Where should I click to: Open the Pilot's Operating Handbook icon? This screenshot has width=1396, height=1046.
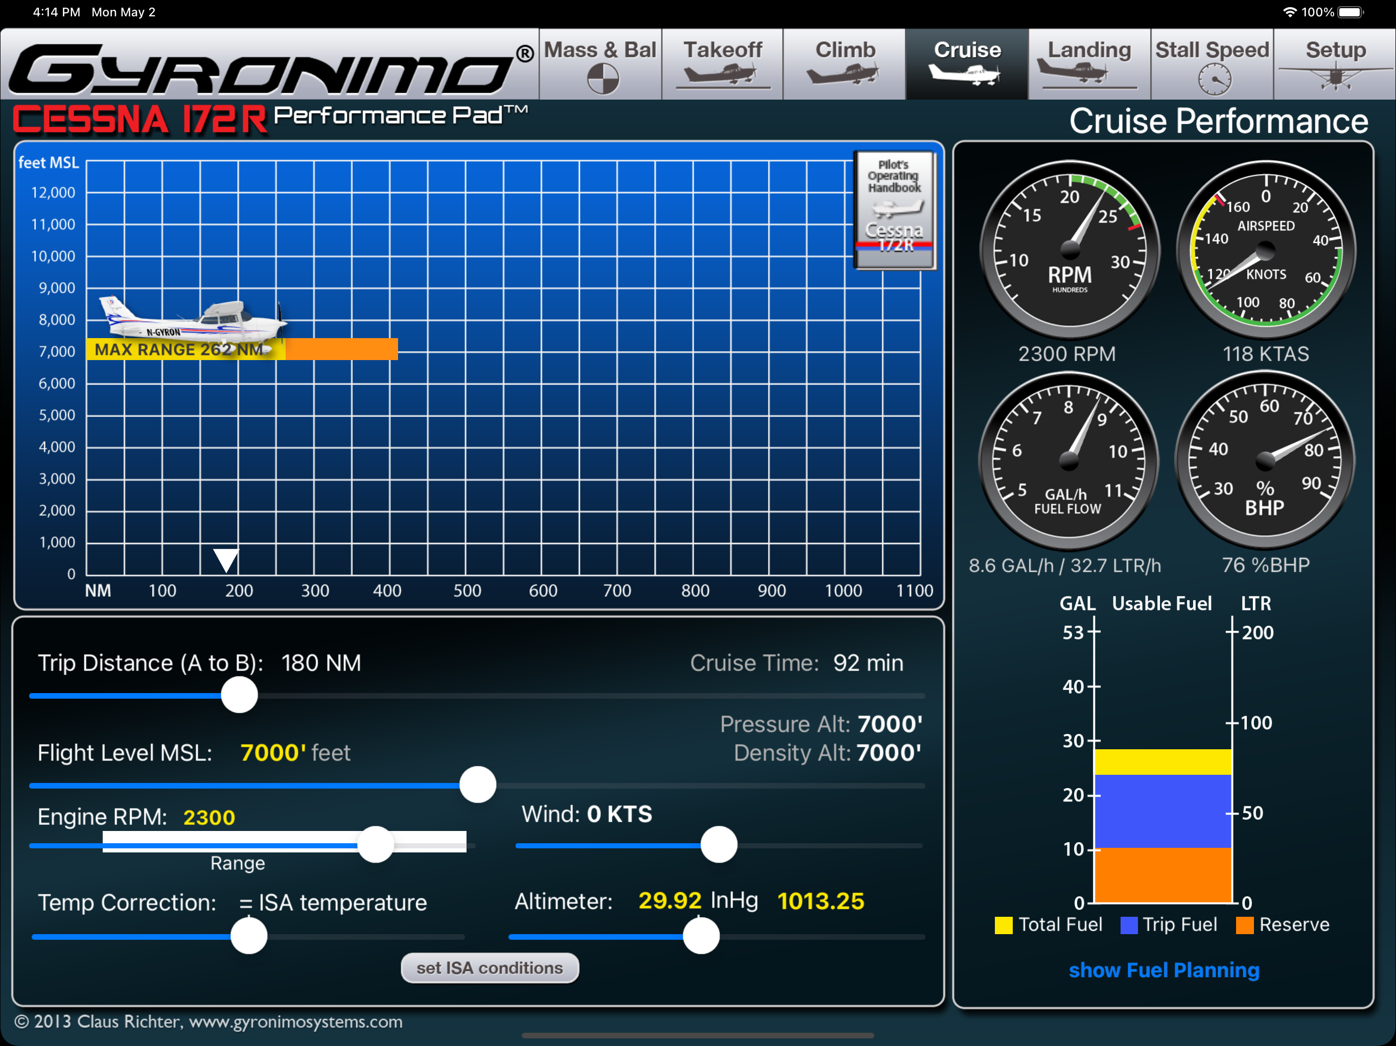(894, 209)
